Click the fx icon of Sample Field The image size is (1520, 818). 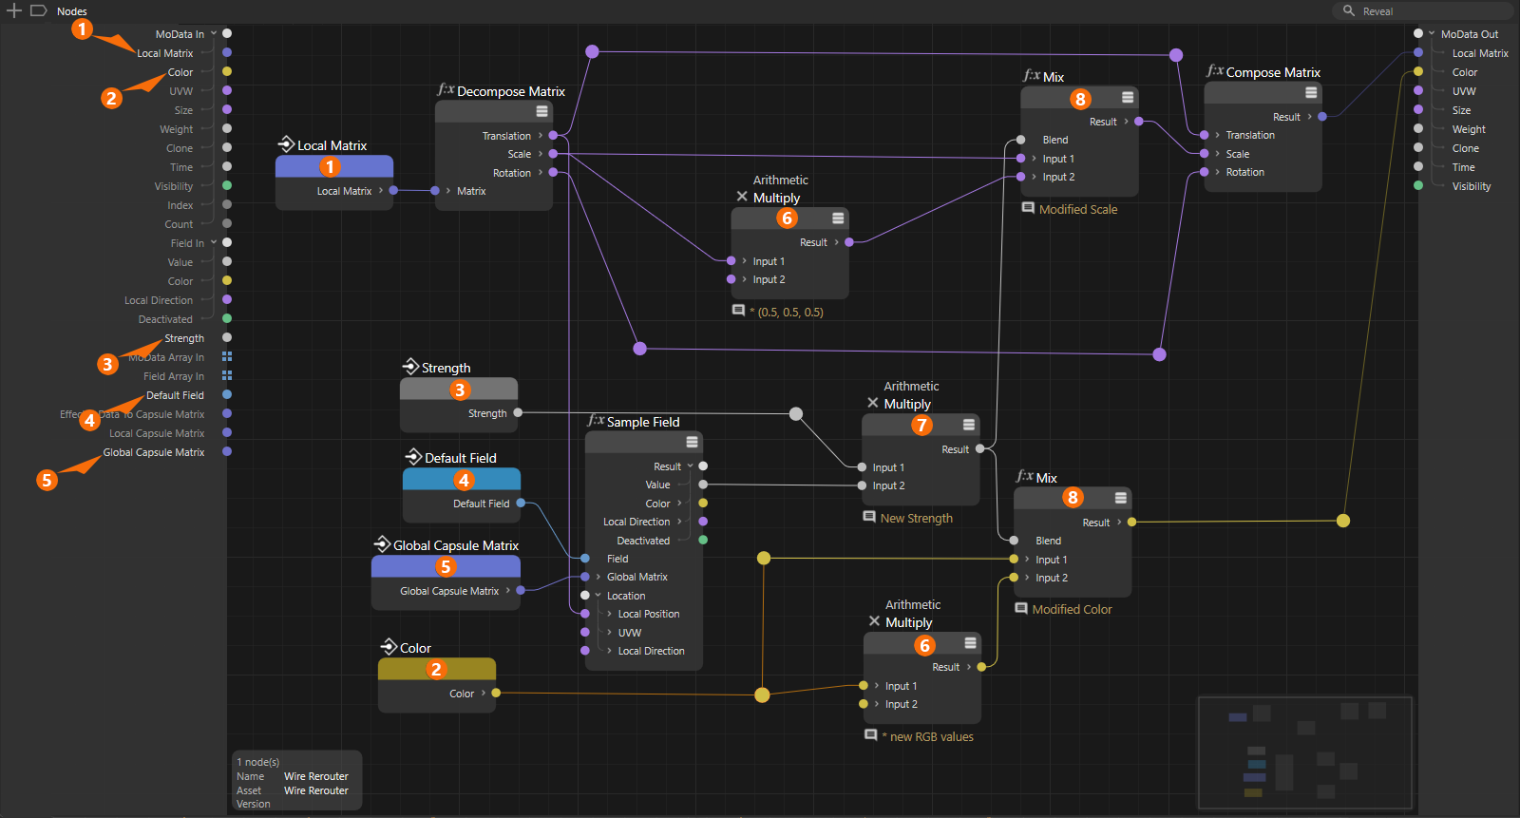pyautogui.click(x=596, y=420)
